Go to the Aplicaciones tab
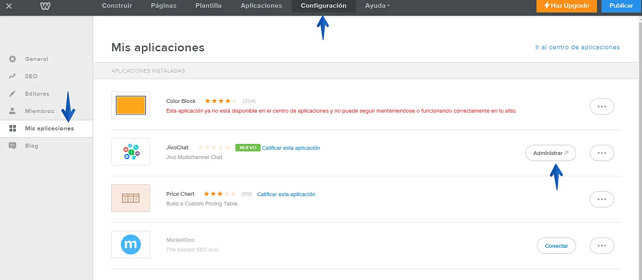The height and width of the screenshot is (280, 642). tap(261, 6)
